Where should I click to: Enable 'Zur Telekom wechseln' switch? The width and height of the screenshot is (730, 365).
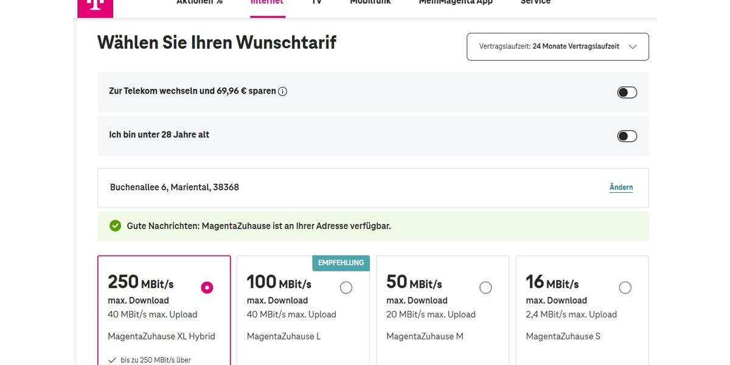pos(627,92)
